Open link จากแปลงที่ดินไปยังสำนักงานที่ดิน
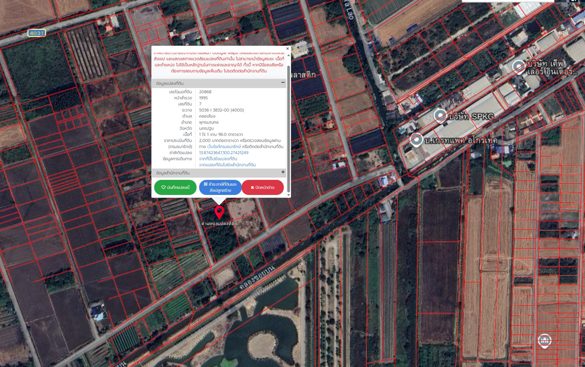This screenshot has width=585, height=367. point(227,165)
